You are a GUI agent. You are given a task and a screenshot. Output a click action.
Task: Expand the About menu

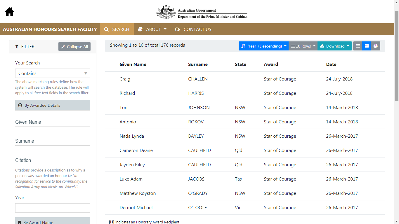click(152, 29)
